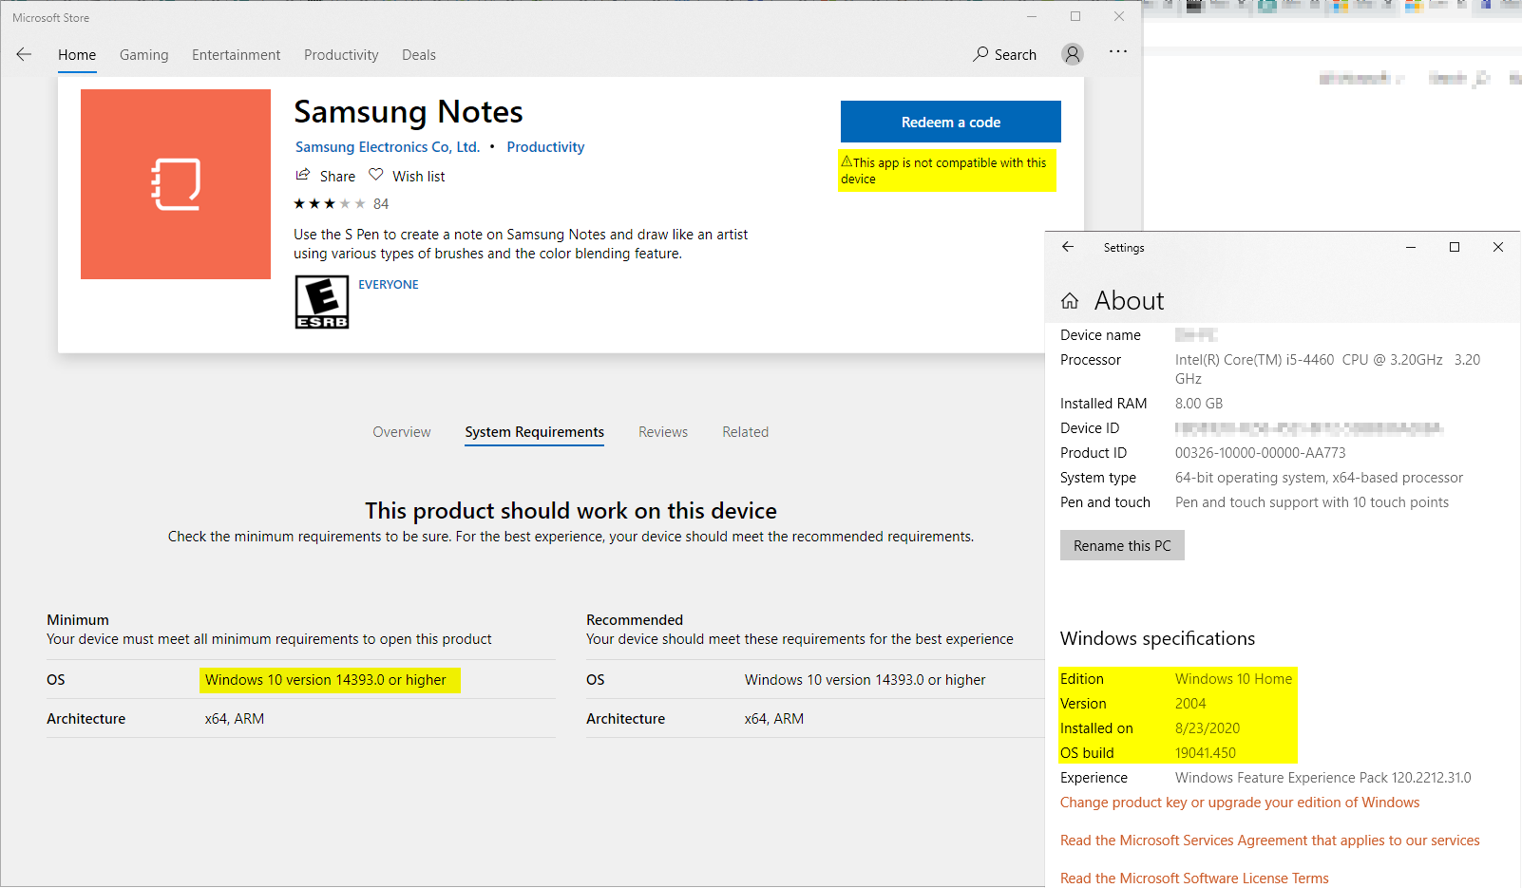Open Read the Microsoft Software License Terms
This screenshot has height=888, width=1522.
(x=1194, y=879)
